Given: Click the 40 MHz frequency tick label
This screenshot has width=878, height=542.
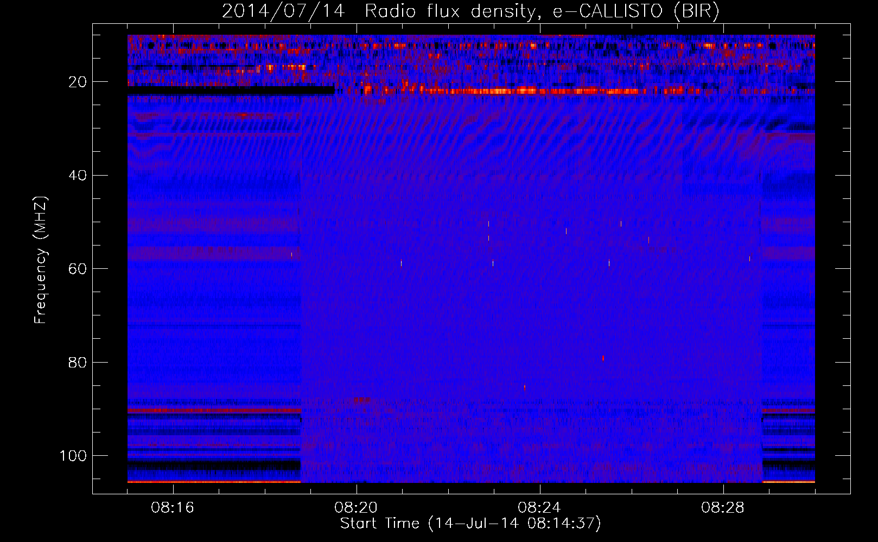Looking at the screenshot, I should point(78,176).
